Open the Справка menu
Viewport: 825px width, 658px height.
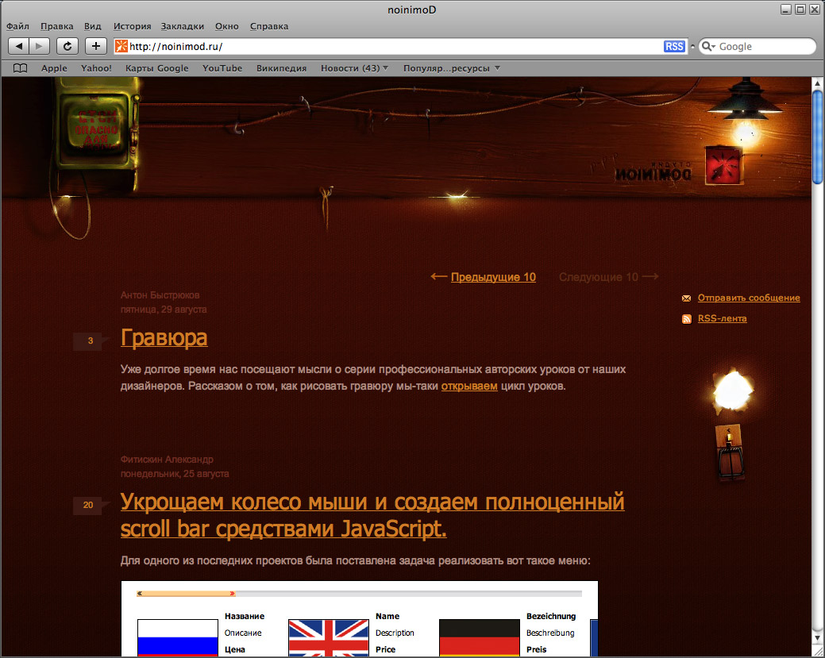(269, 26)
